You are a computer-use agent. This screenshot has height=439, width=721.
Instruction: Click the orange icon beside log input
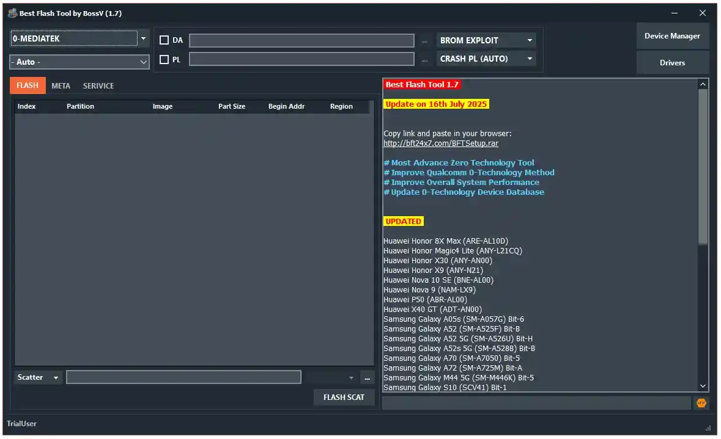(x=701, y=403)
